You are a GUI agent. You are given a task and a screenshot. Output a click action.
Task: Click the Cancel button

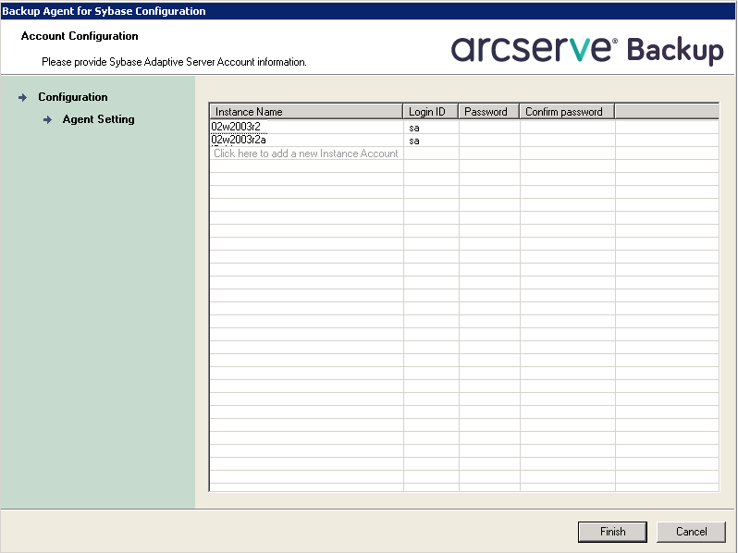pyautogui.click(x=691, y=532)
